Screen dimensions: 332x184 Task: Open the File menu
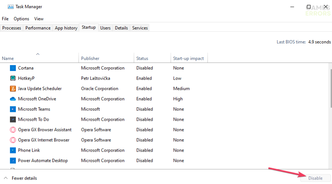tap(5, 19)
